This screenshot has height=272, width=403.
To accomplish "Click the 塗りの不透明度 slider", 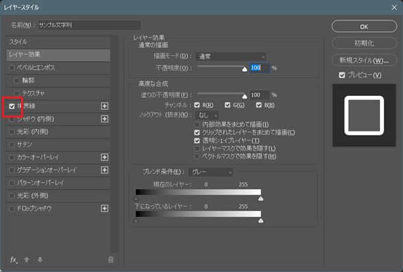I will click(222, 95).
